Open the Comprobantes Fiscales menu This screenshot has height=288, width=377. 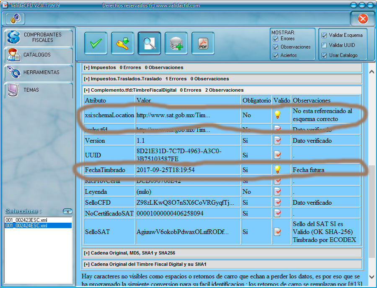point(39,37)
